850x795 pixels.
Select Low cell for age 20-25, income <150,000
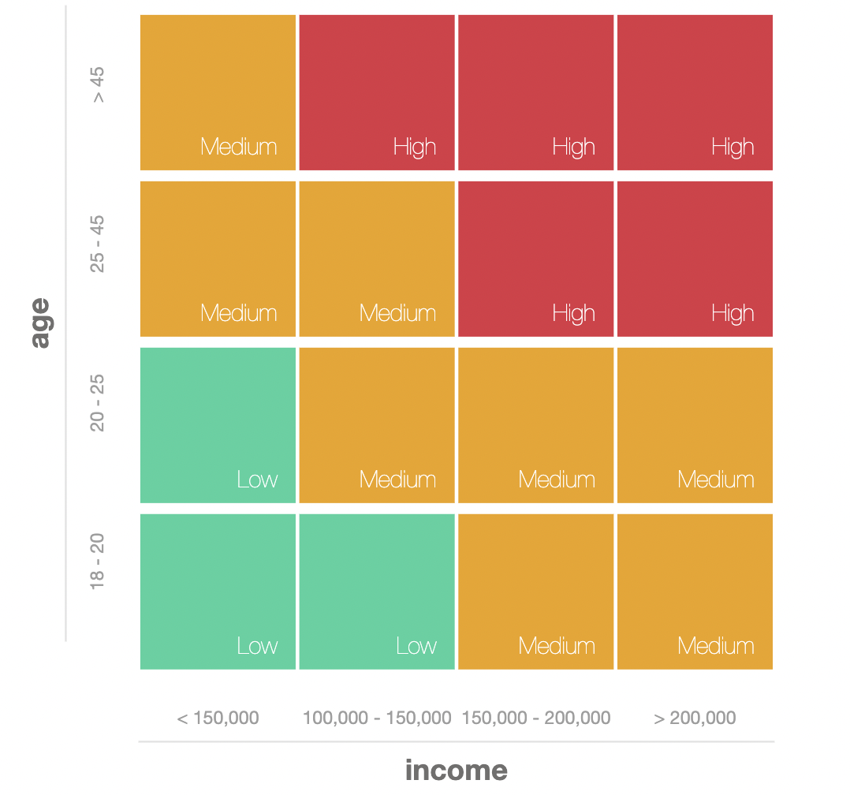tap(218, 425)
